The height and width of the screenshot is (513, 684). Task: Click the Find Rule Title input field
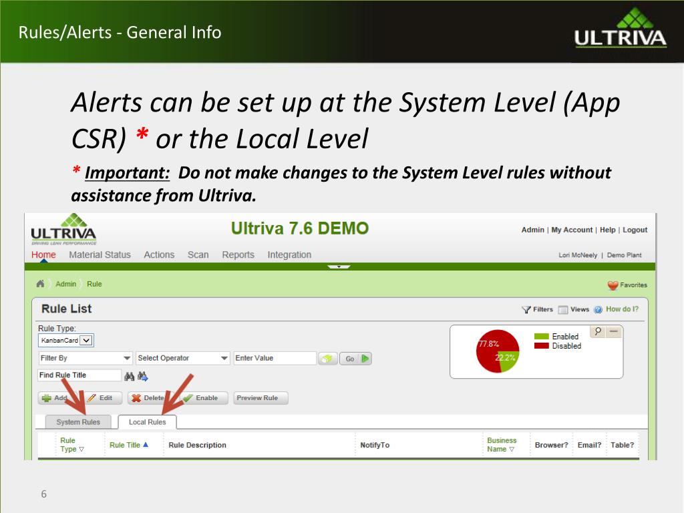tap(79, 375)
